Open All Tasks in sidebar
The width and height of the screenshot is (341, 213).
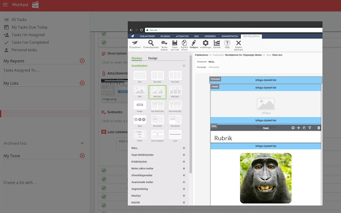pos(19,20)
